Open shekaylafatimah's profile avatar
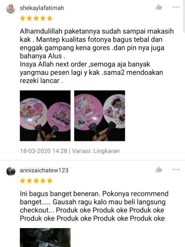 coord(11,8)
